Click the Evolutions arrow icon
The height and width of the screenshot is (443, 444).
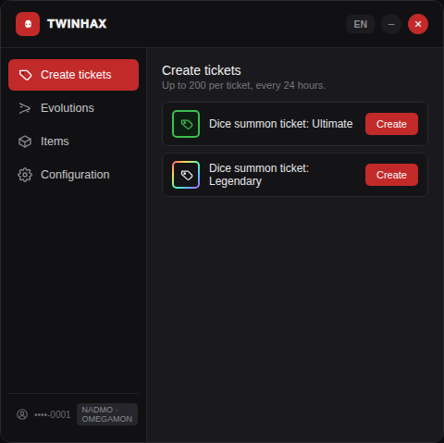25,108
